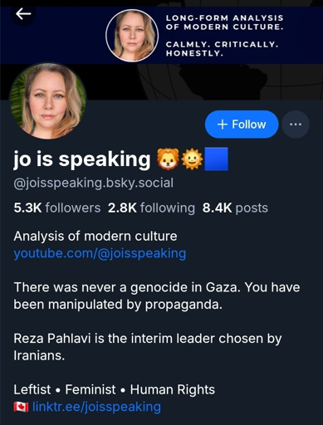Click the Leftist Feminist Human Rights text

click(115, 389)
